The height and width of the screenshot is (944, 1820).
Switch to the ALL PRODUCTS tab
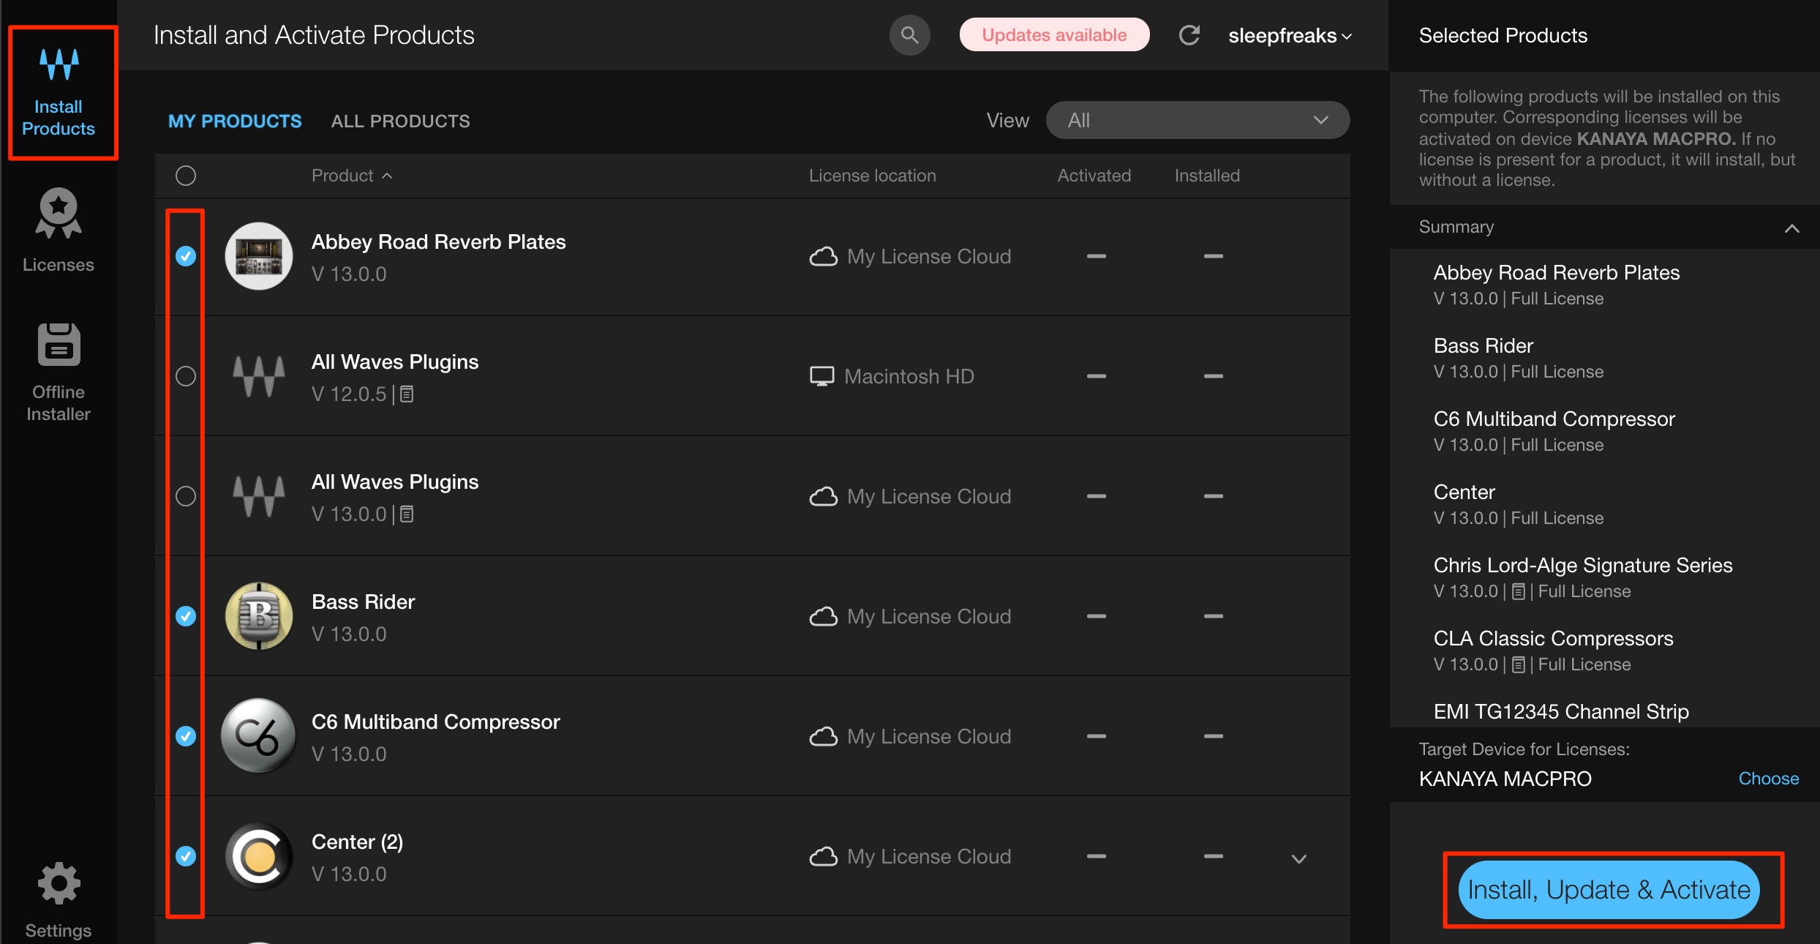click(400, 121)
